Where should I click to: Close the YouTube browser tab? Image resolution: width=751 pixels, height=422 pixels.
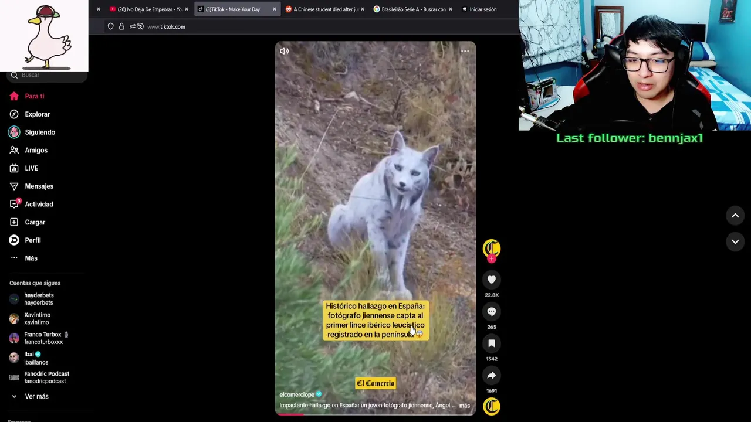click(186, 9)
